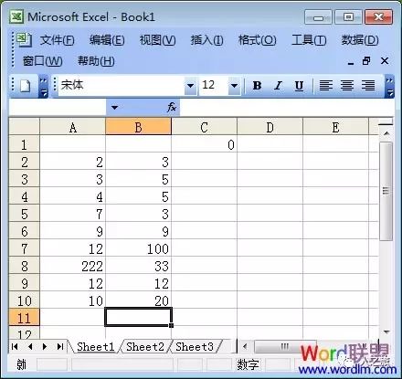The width and height of the screenshot is (402, 379).
Task: Open the font size dropdown showing 12
Action: click(x=234, y=86)
